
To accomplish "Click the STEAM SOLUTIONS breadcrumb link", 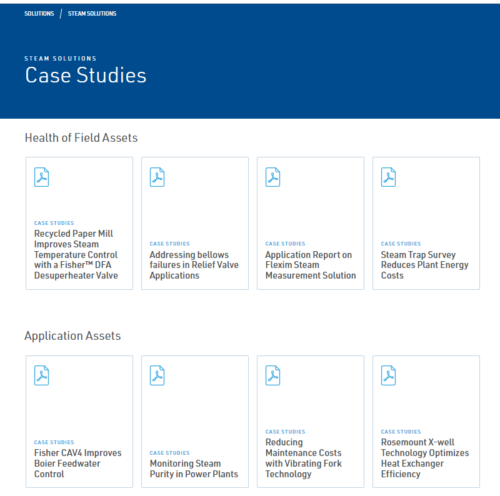I will pos(91,12).
